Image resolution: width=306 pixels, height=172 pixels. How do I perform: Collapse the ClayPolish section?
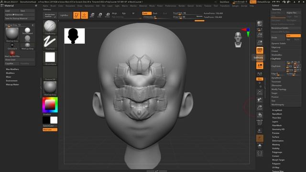pos(276,58)
